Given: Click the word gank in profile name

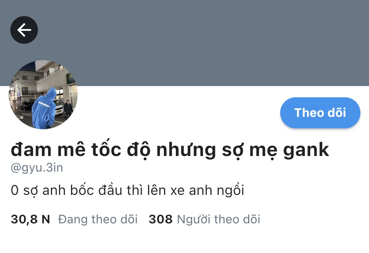Looking at the screenshot, I should point(306,151).
